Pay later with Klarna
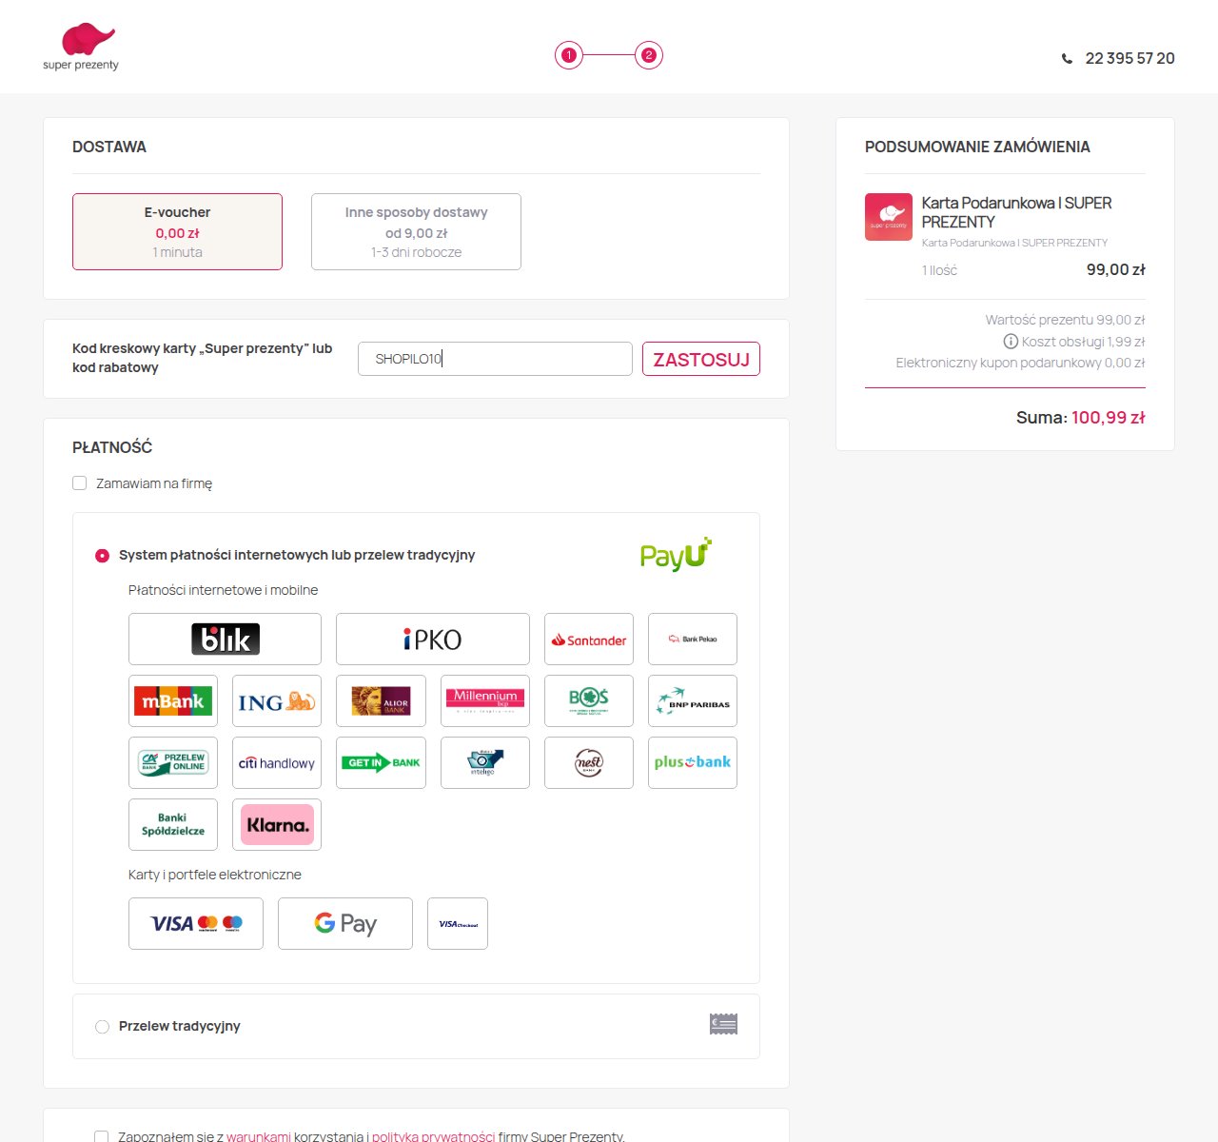1218x1142 pixels. (277, 824)
